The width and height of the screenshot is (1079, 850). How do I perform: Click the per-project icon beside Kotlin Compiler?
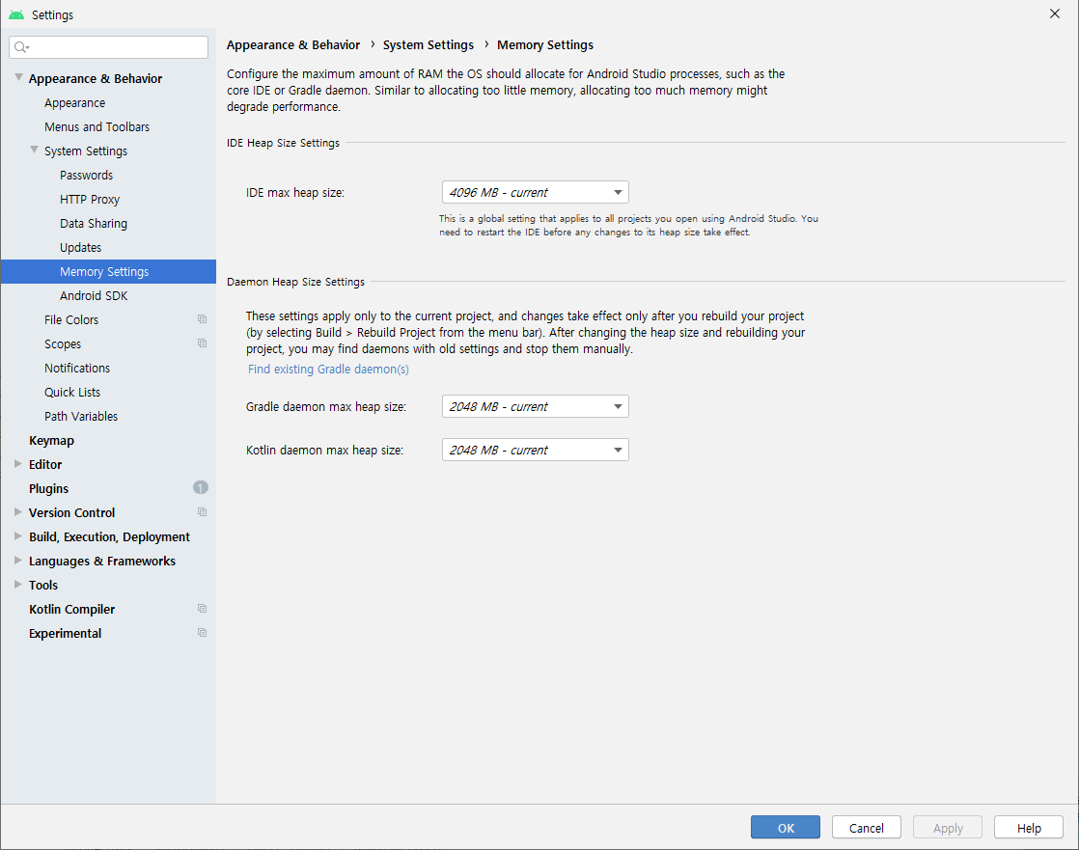pos(202,609)
